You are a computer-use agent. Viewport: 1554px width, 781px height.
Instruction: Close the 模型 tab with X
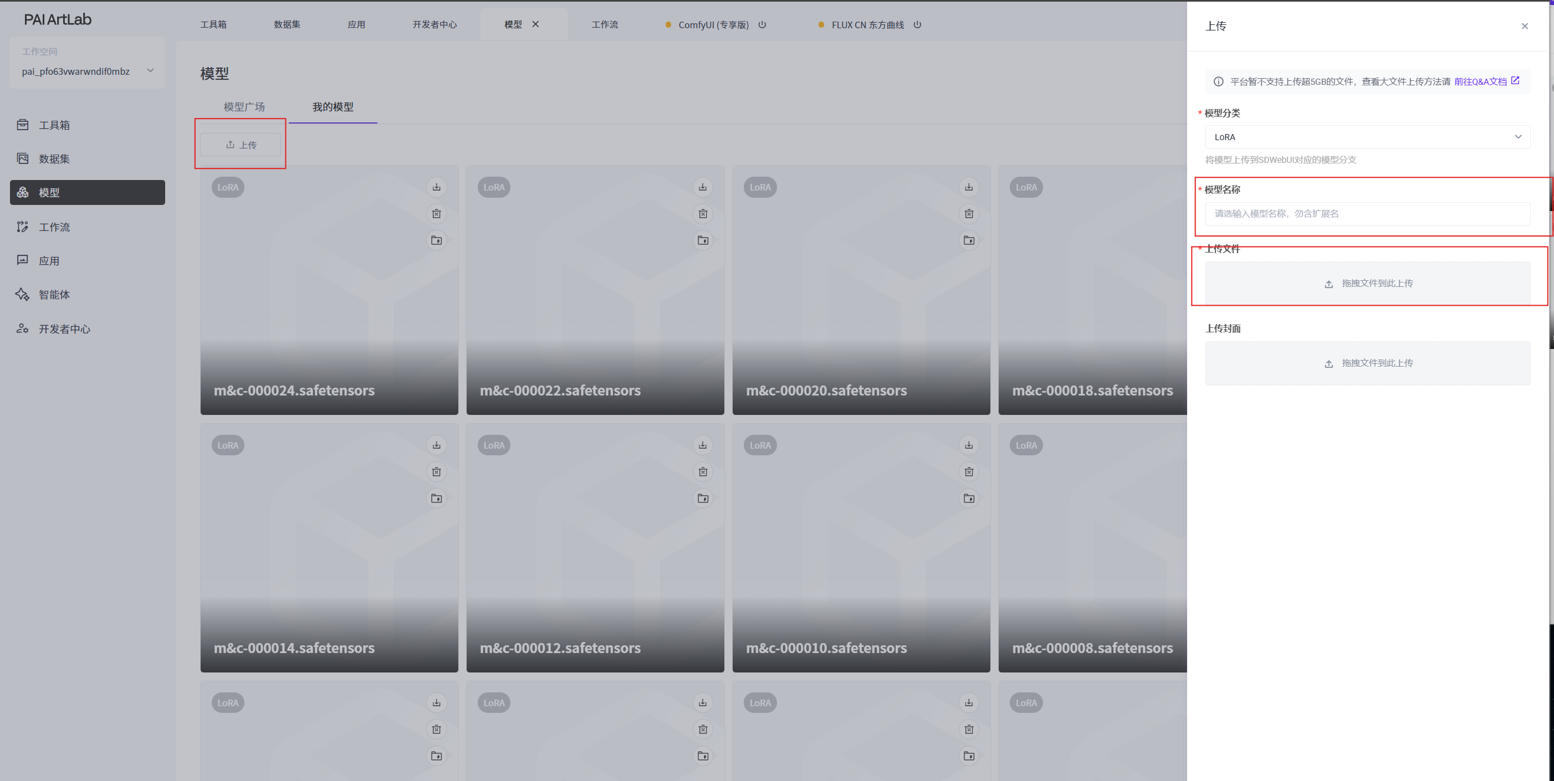(x=535, y=24)
